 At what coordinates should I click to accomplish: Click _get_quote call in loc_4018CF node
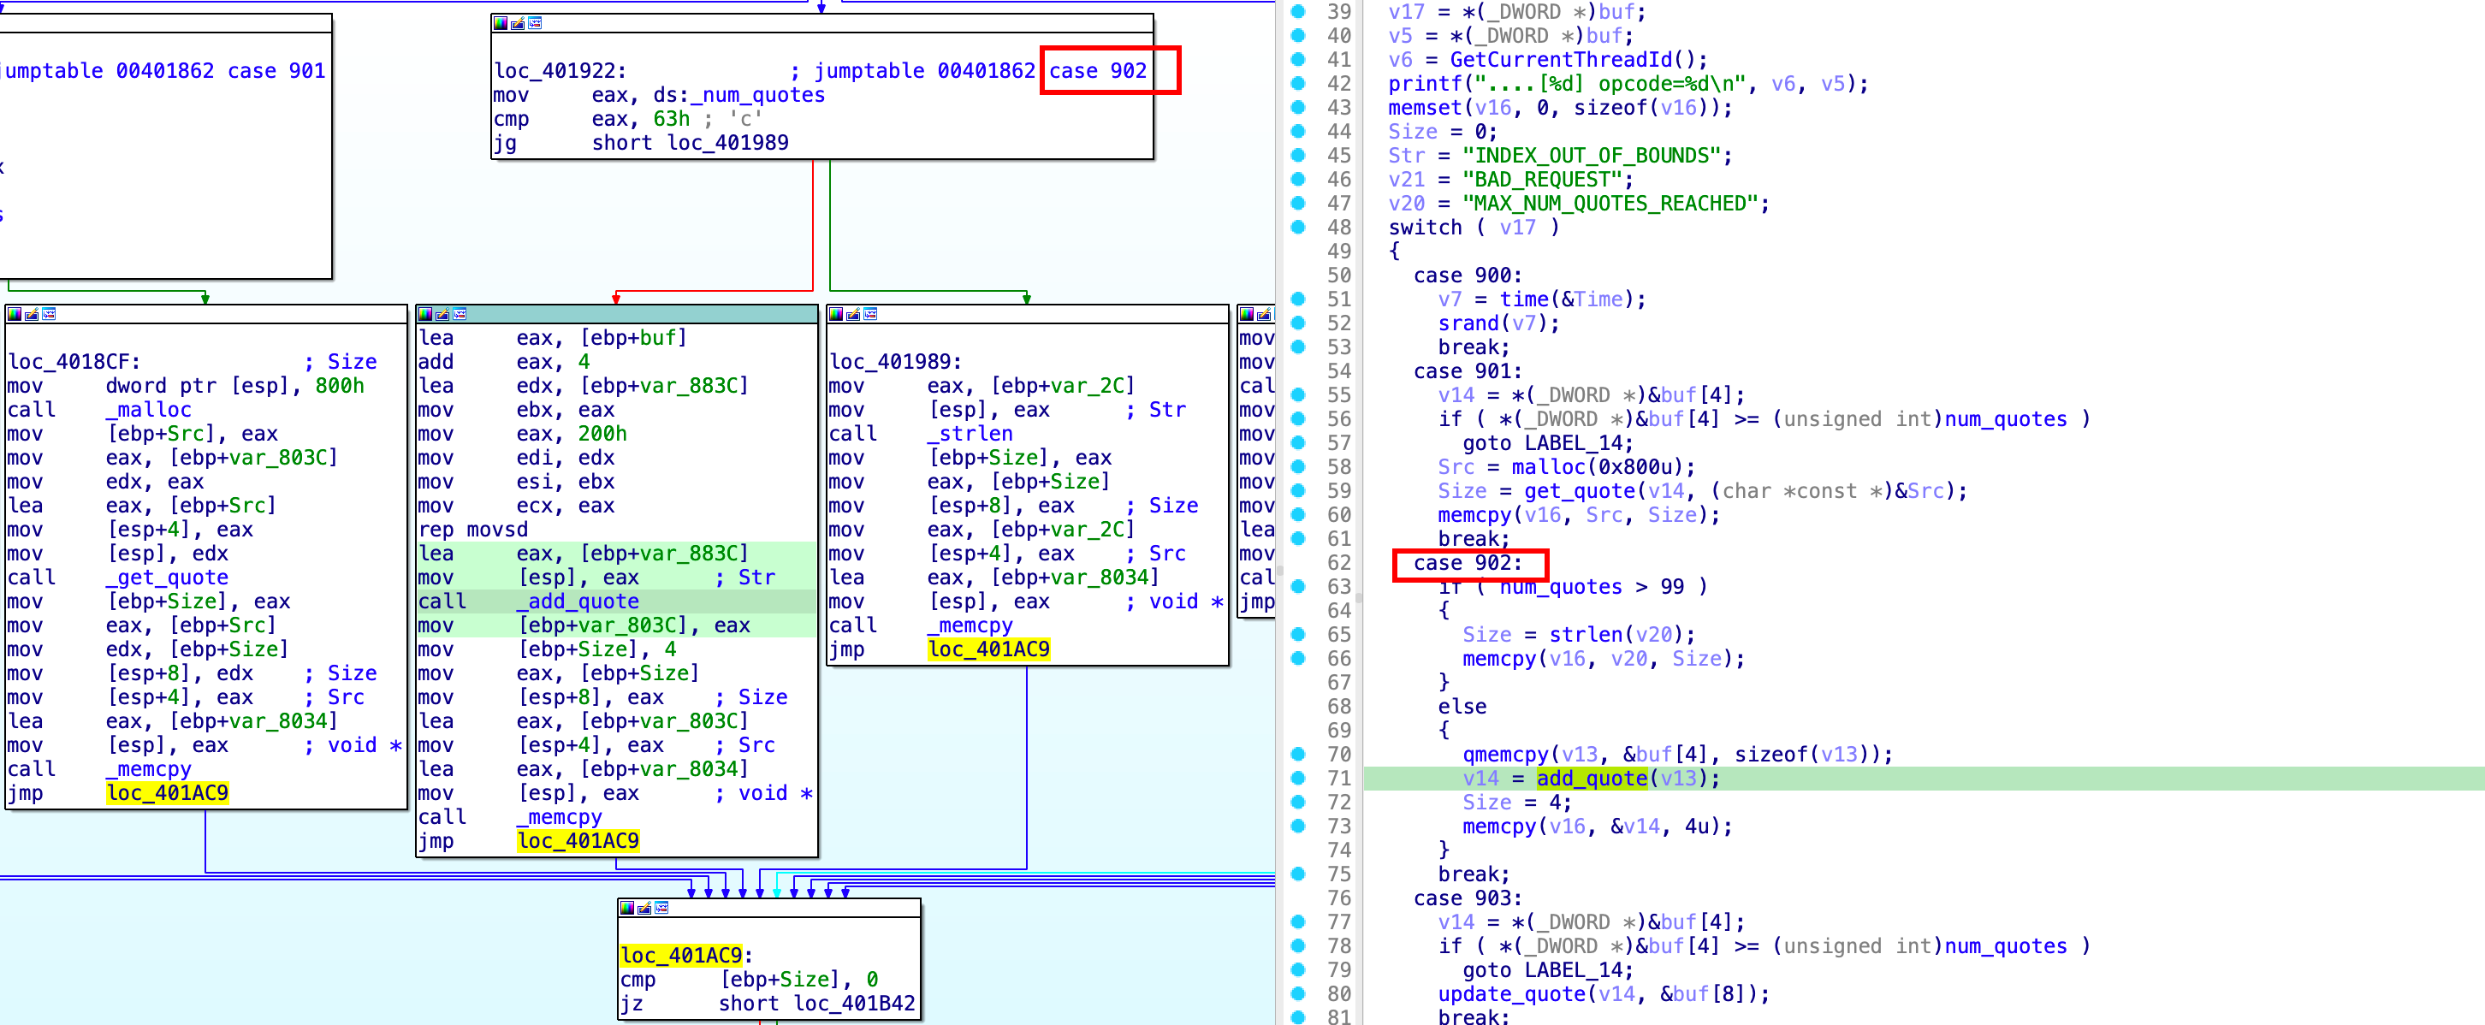(x=167, y=578)
